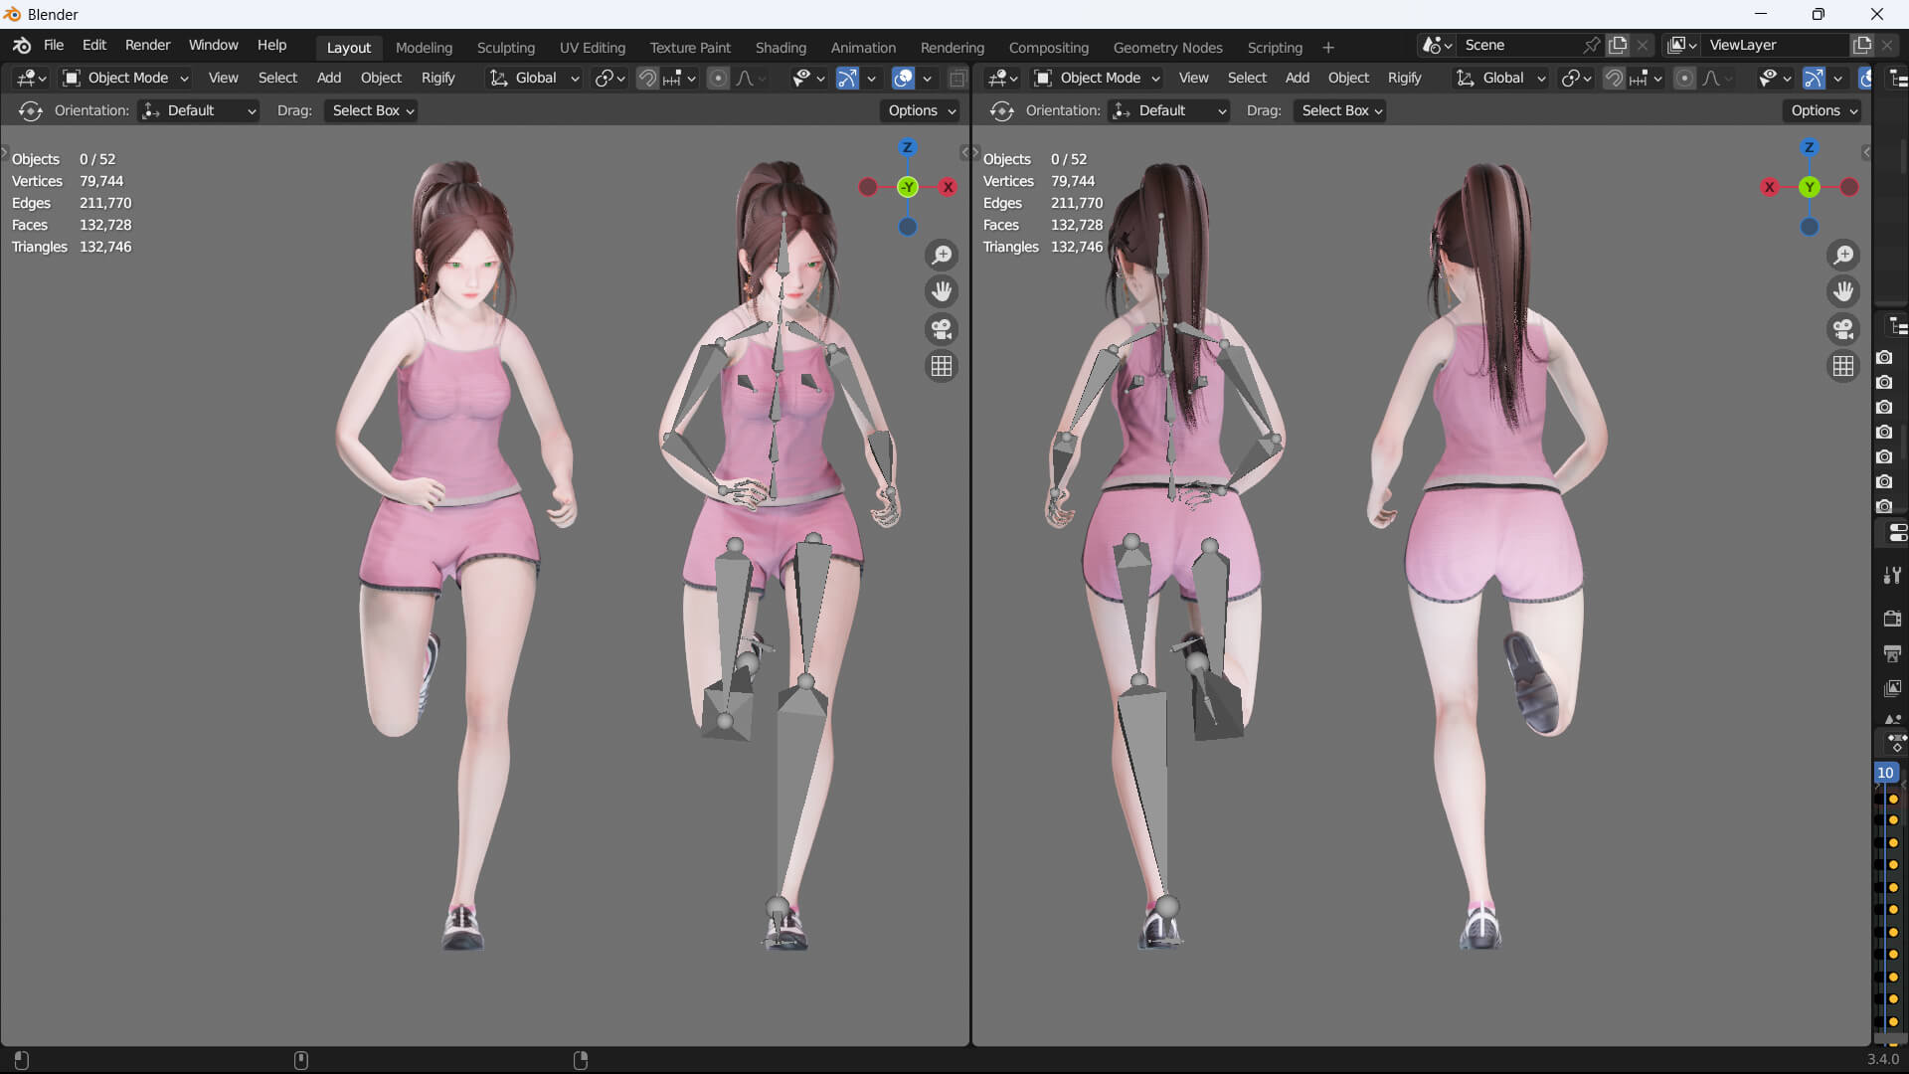
Task: Open Orientation Default dropdown in right viewport
Action: (1169, 110)
